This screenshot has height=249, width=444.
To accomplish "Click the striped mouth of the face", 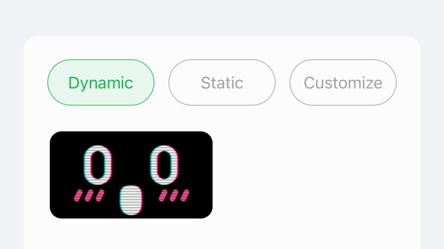I will (x=131, y=201).
